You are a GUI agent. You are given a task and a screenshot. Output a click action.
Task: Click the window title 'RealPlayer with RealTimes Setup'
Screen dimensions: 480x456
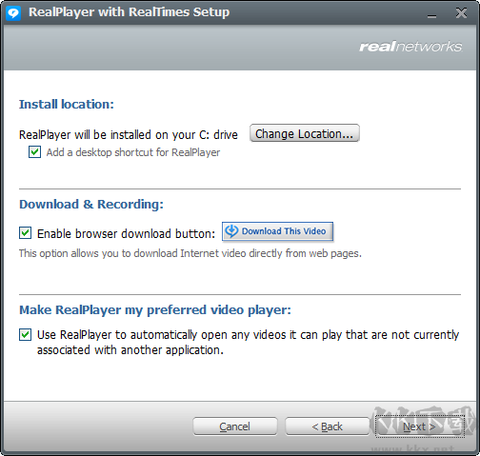tap(129, 12)
